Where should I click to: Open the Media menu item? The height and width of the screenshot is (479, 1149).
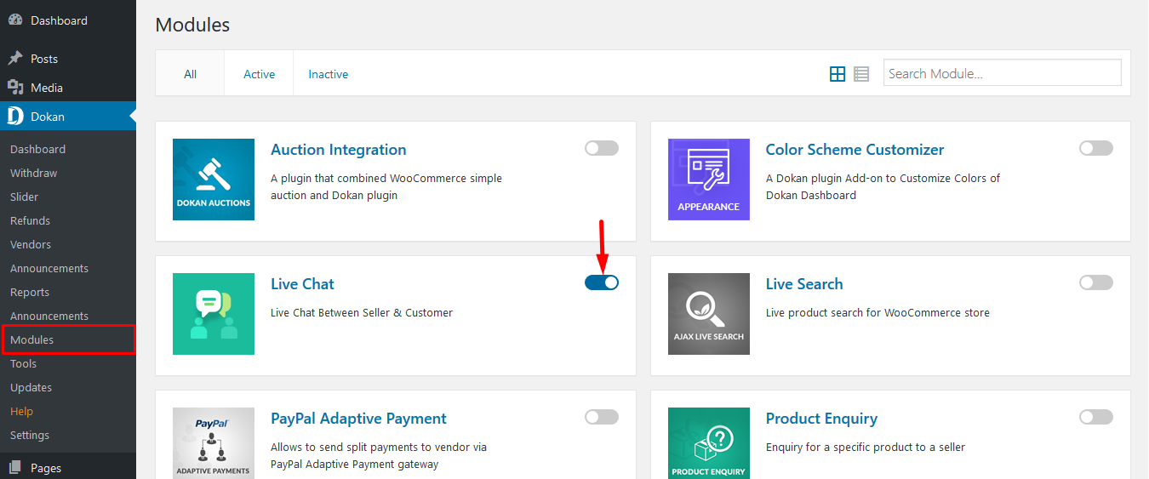(x=68, y=88)
